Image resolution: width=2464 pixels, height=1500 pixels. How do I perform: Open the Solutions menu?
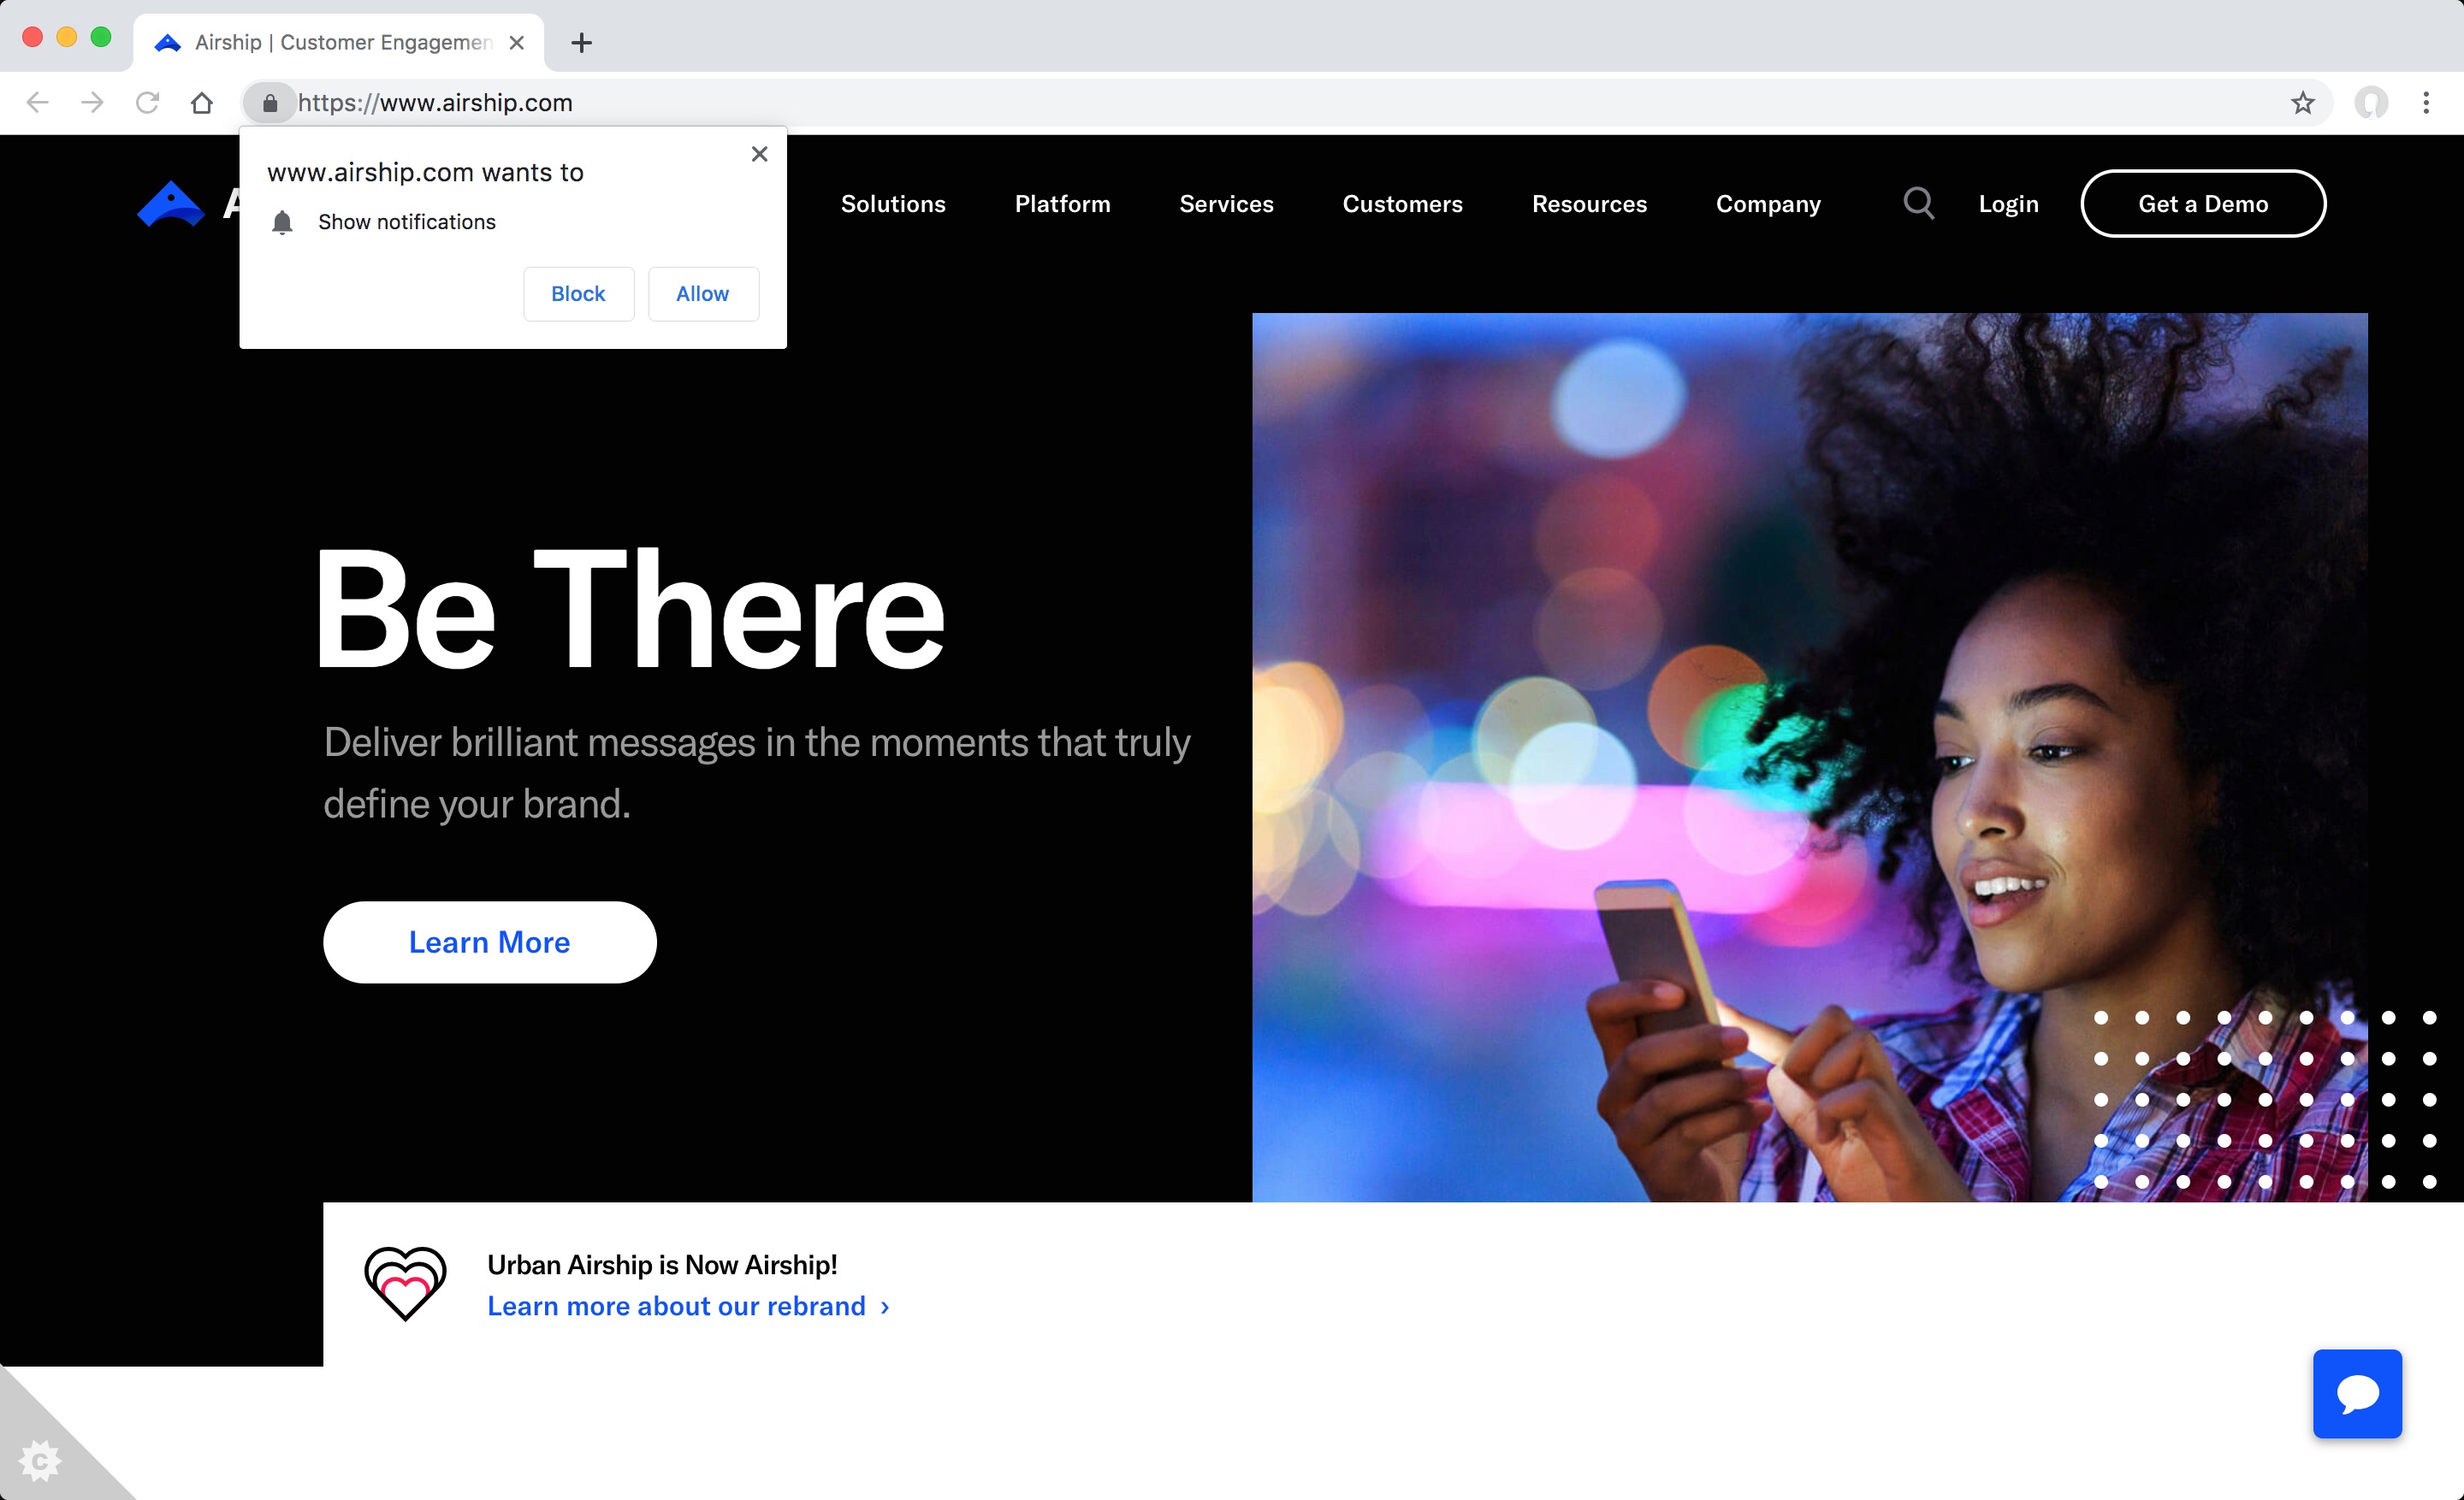(x=892, y=204)
